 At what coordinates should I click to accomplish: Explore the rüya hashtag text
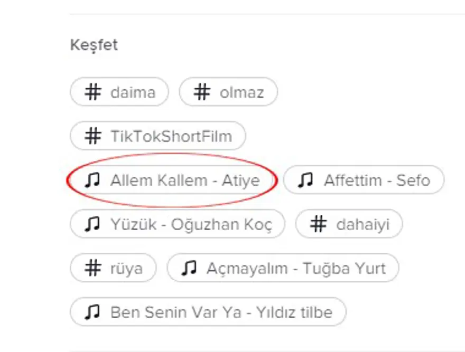[x=126, y=269]
